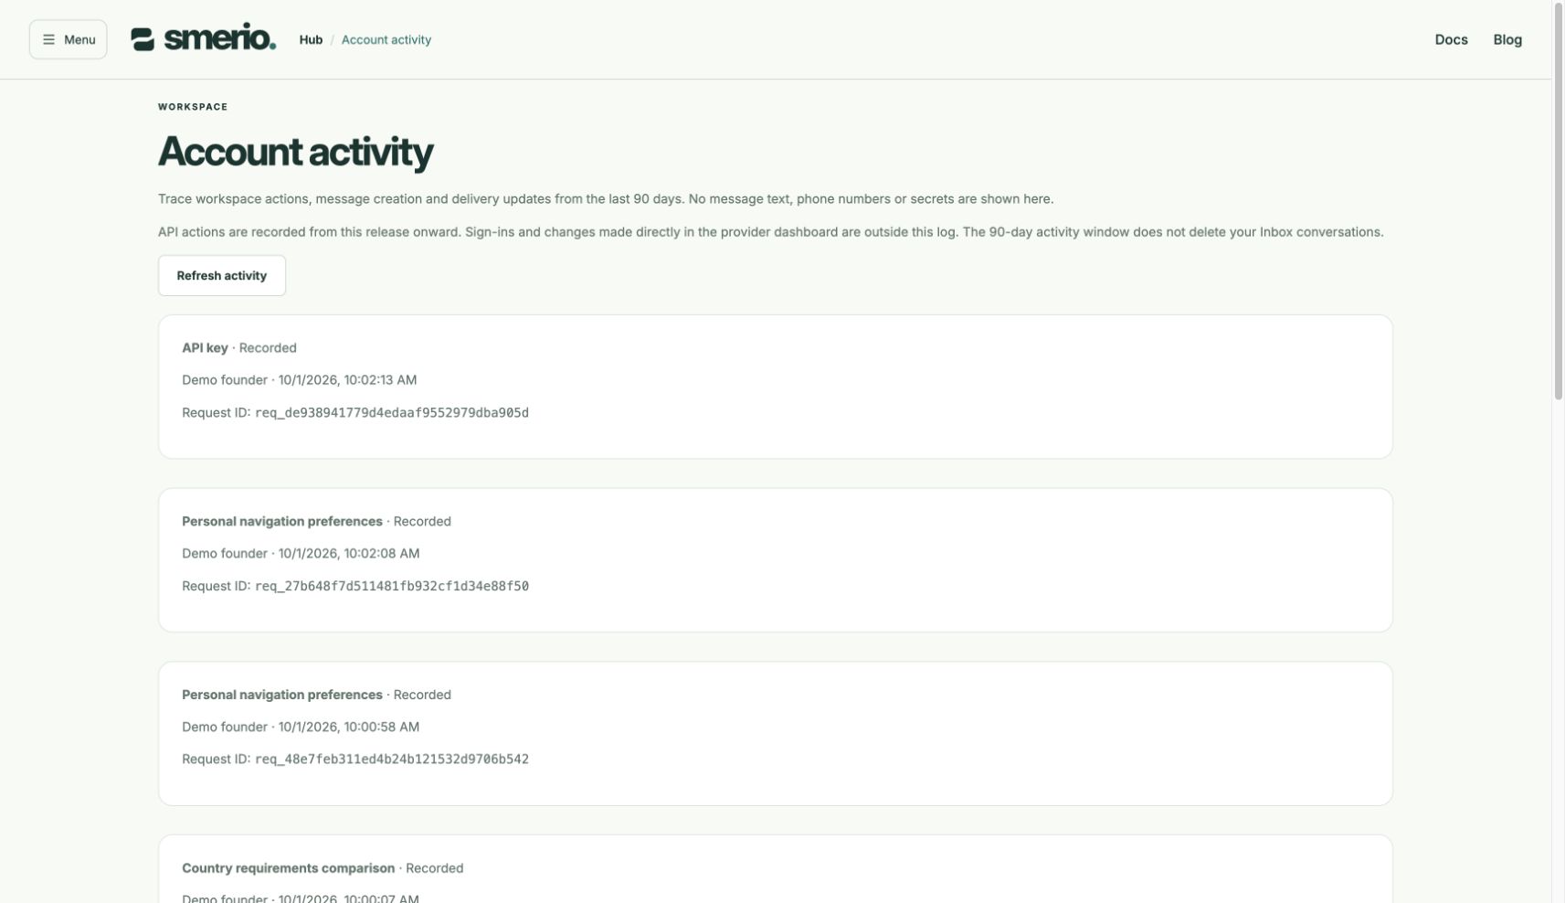
Task: Click the Account activity heading
Action: 295,152
